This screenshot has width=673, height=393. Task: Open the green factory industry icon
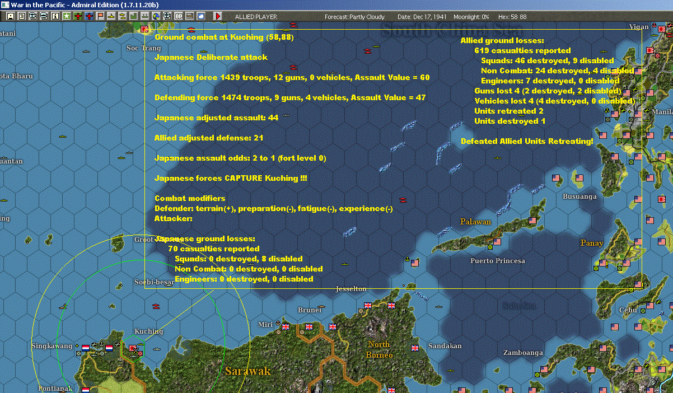tap(134, 16)
